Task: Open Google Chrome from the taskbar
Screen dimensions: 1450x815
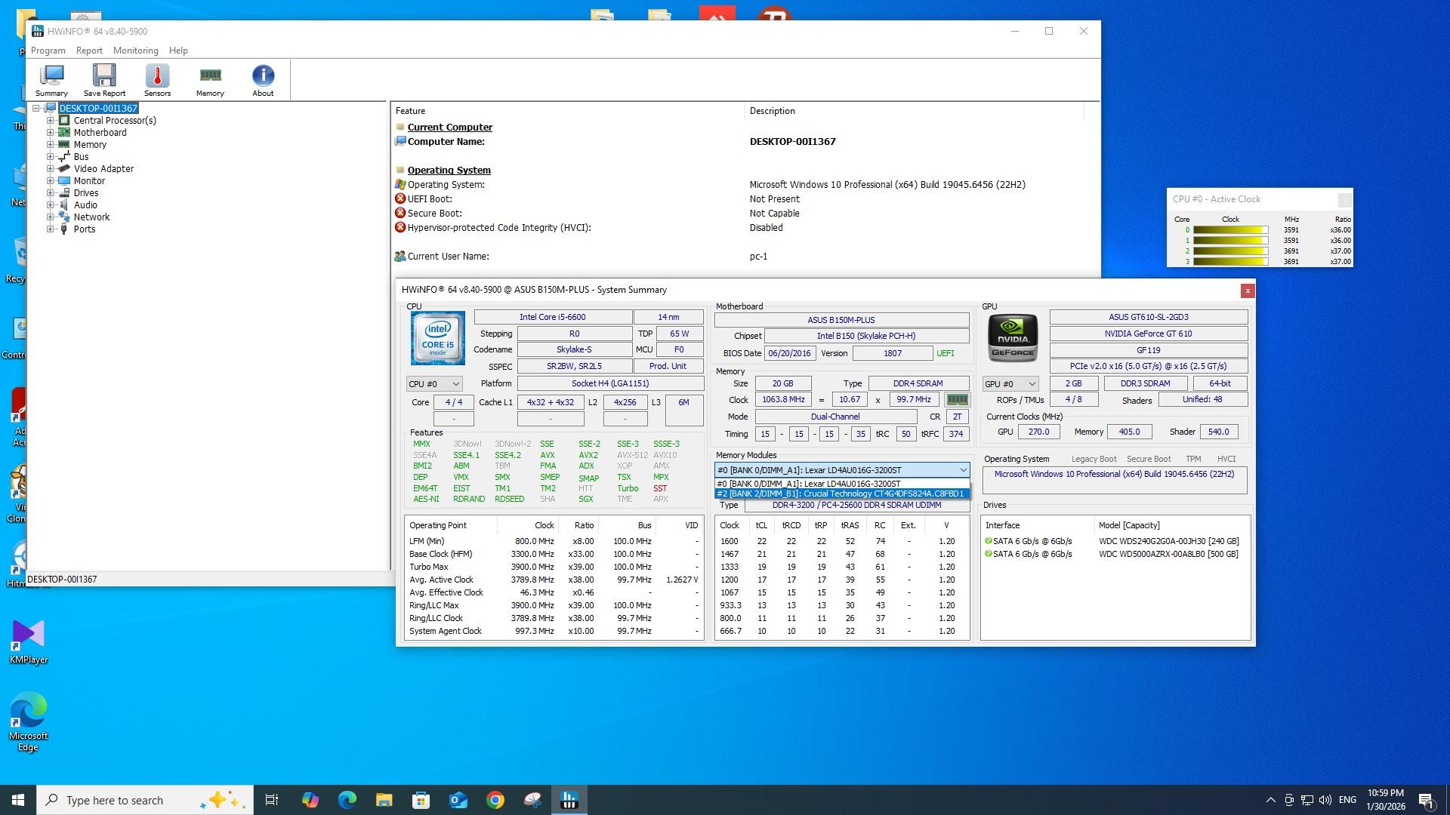Action: pos(495,800)
